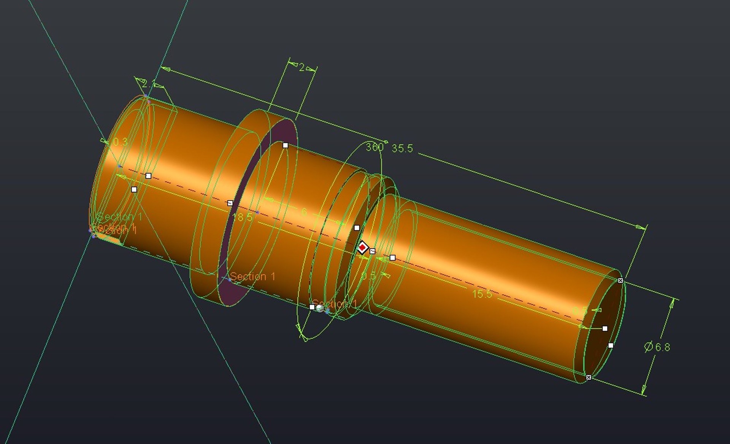Click the 0.5 dimension at the right end face
This screenshot has height=444, width=730.
580,310
